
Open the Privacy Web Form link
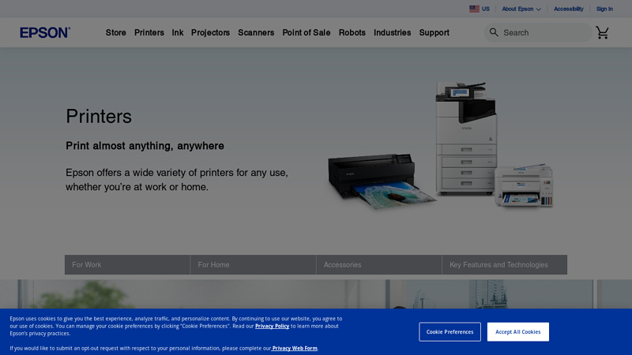click(294, 348)
